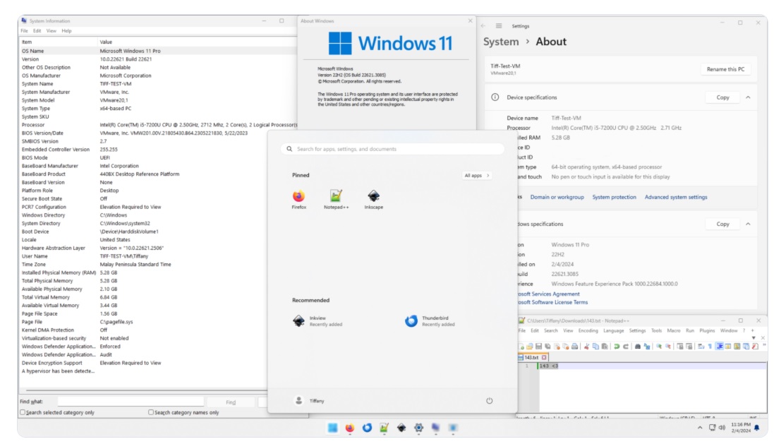The height and width of the screenshot is (444, 774).
Task: Open the hamburger navigation menu in Settings
Action: coord(499,25)
